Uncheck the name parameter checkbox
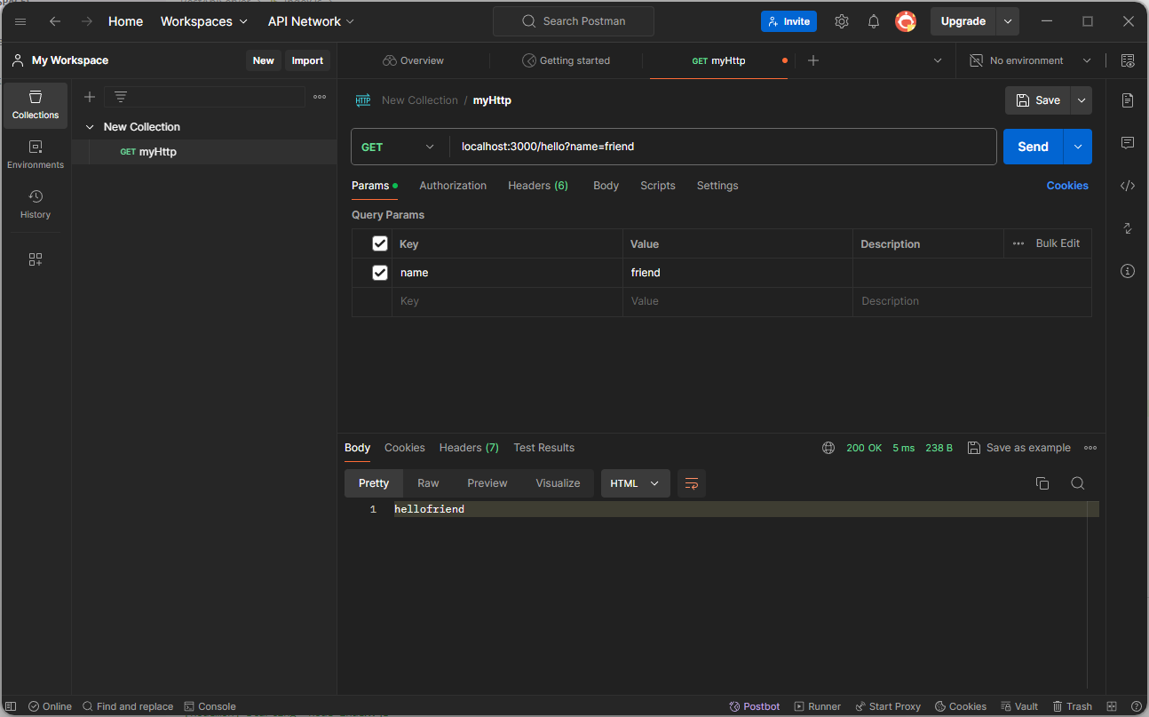The height and width of the screenshot is (717, 1149). [380, 273]
